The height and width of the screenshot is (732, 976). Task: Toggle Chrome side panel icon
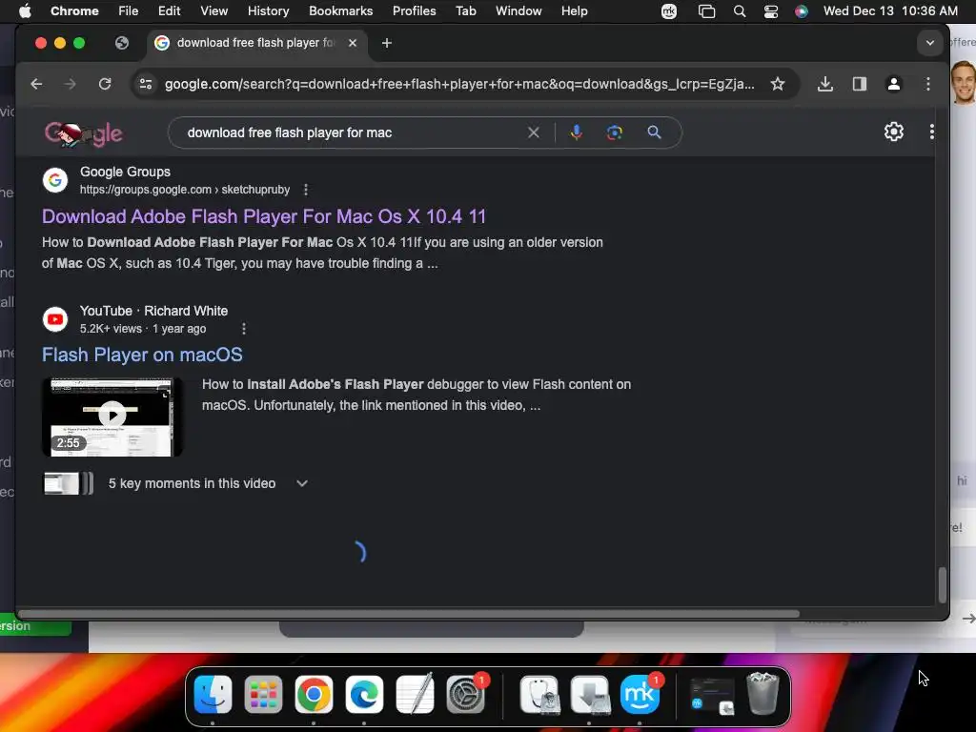[x=860, y=84]
